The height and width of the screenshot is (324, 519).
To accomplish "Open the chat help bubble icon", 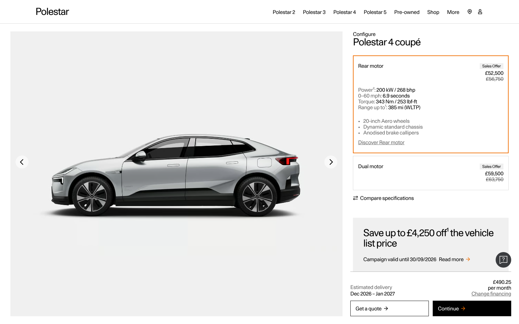I will tap(503, 260).
